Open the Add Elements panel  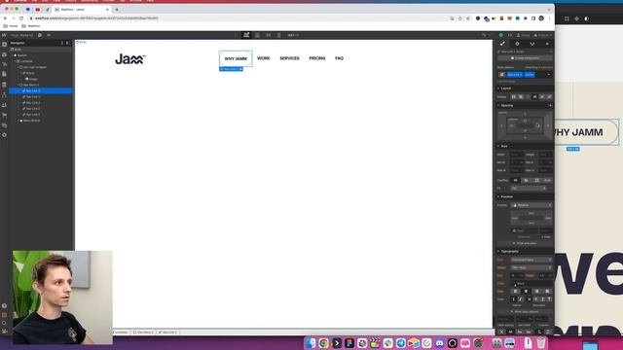(x=4, y=45)
